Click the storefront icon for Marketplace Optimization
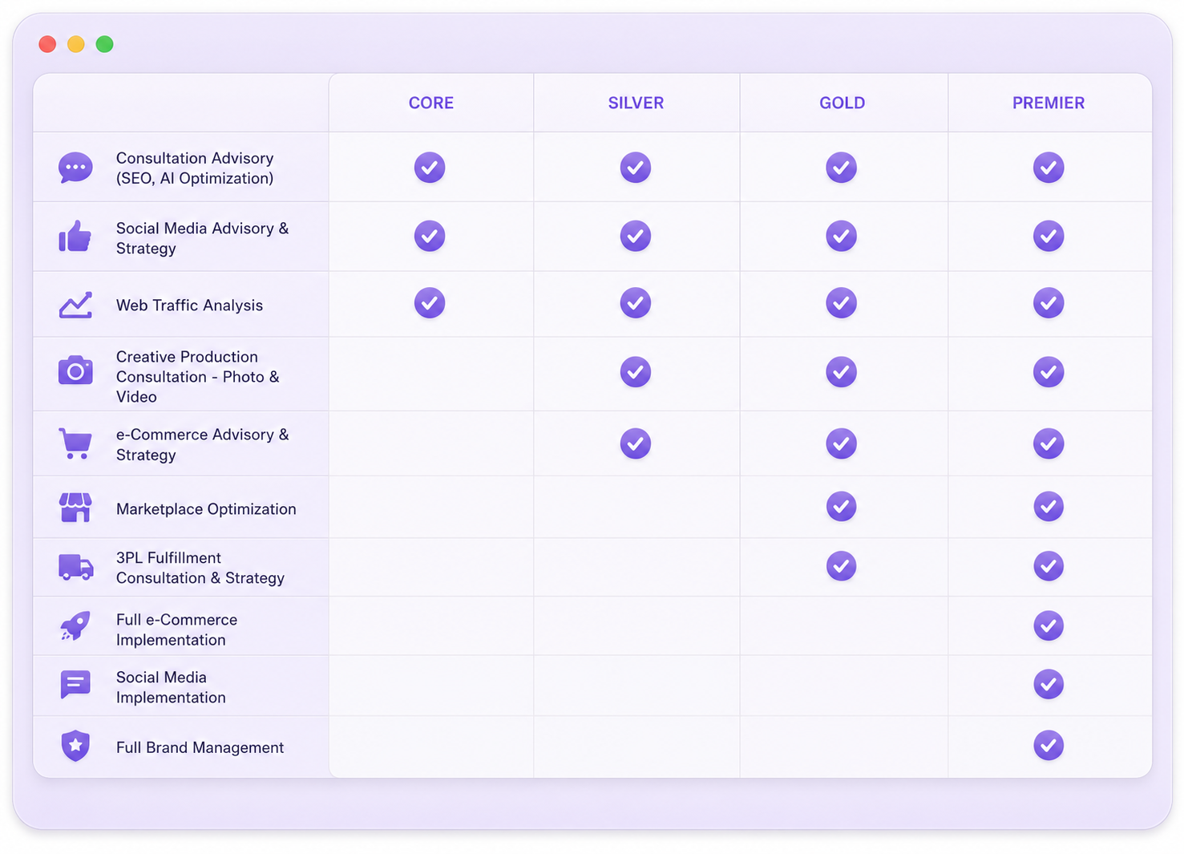The width and height of the screenshot is (1184, 854). coord(75,508)
